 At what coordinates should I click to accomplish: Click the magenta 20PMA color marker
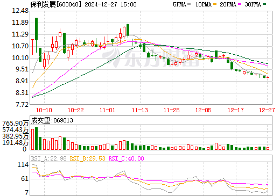tap(240, 4)
